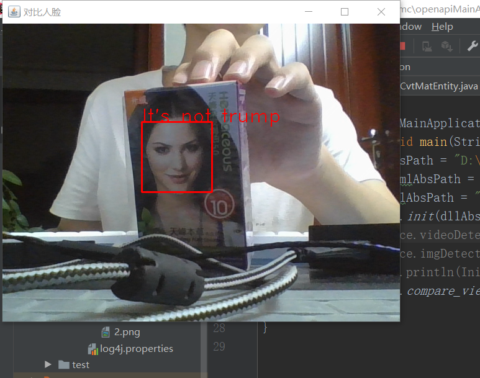Open the Help menu in the IDE
480x378 pixels.
(x=442, y=27)
